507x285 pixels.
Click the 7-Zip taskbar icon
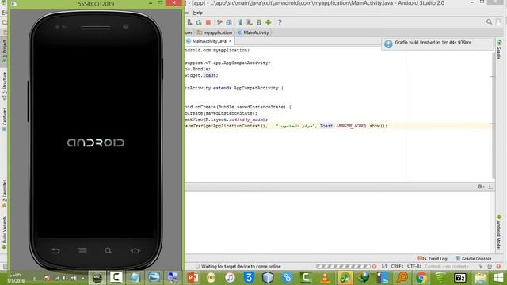459,278
